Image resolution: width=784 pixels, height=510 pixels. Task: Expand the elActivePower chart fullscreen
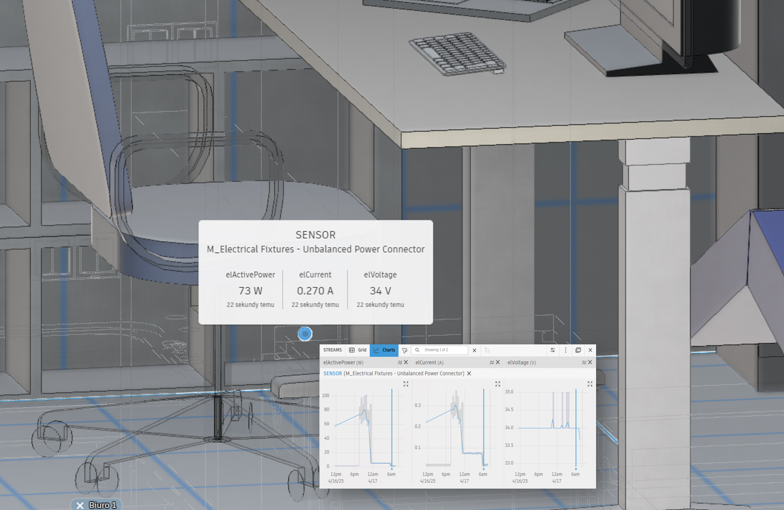[x=406, y=384]
